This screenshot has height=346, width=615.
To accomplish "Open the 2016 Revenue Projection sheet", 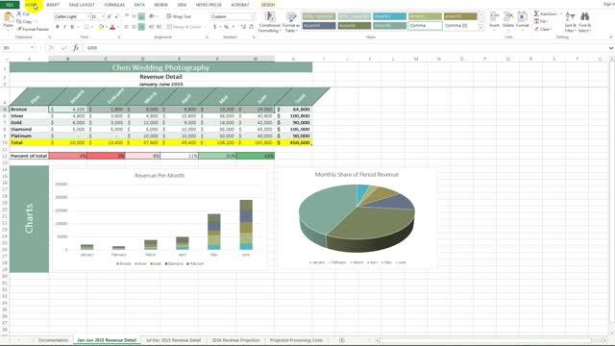I will pos(235,340).
